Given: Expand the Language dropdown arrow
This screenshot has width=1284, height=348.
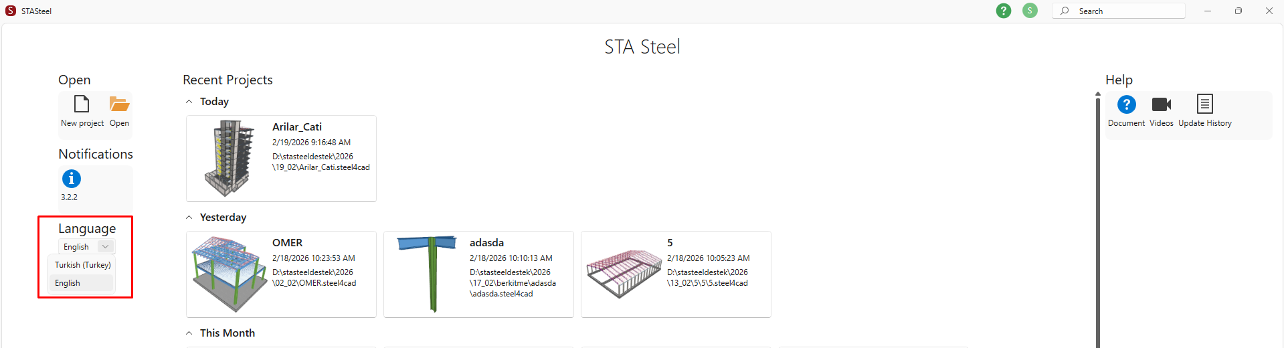Looking at the screenshot, I should click(106, 247).
